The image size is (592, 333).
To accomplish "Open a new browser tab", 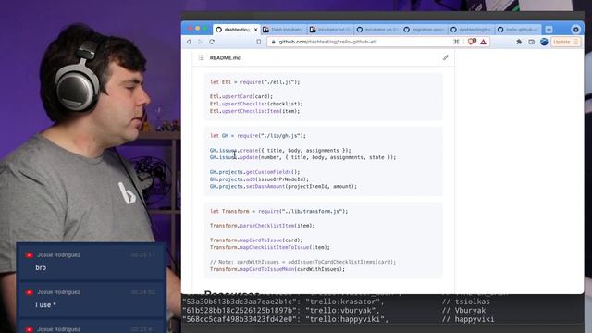I will tap(549, 30).
